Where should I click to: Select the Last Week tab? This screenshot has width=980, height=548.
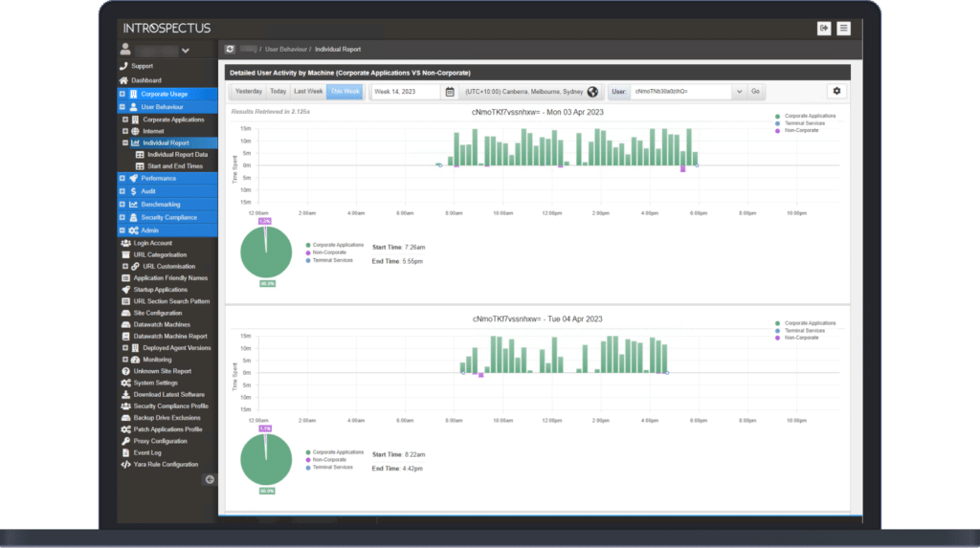click(308, 92)
